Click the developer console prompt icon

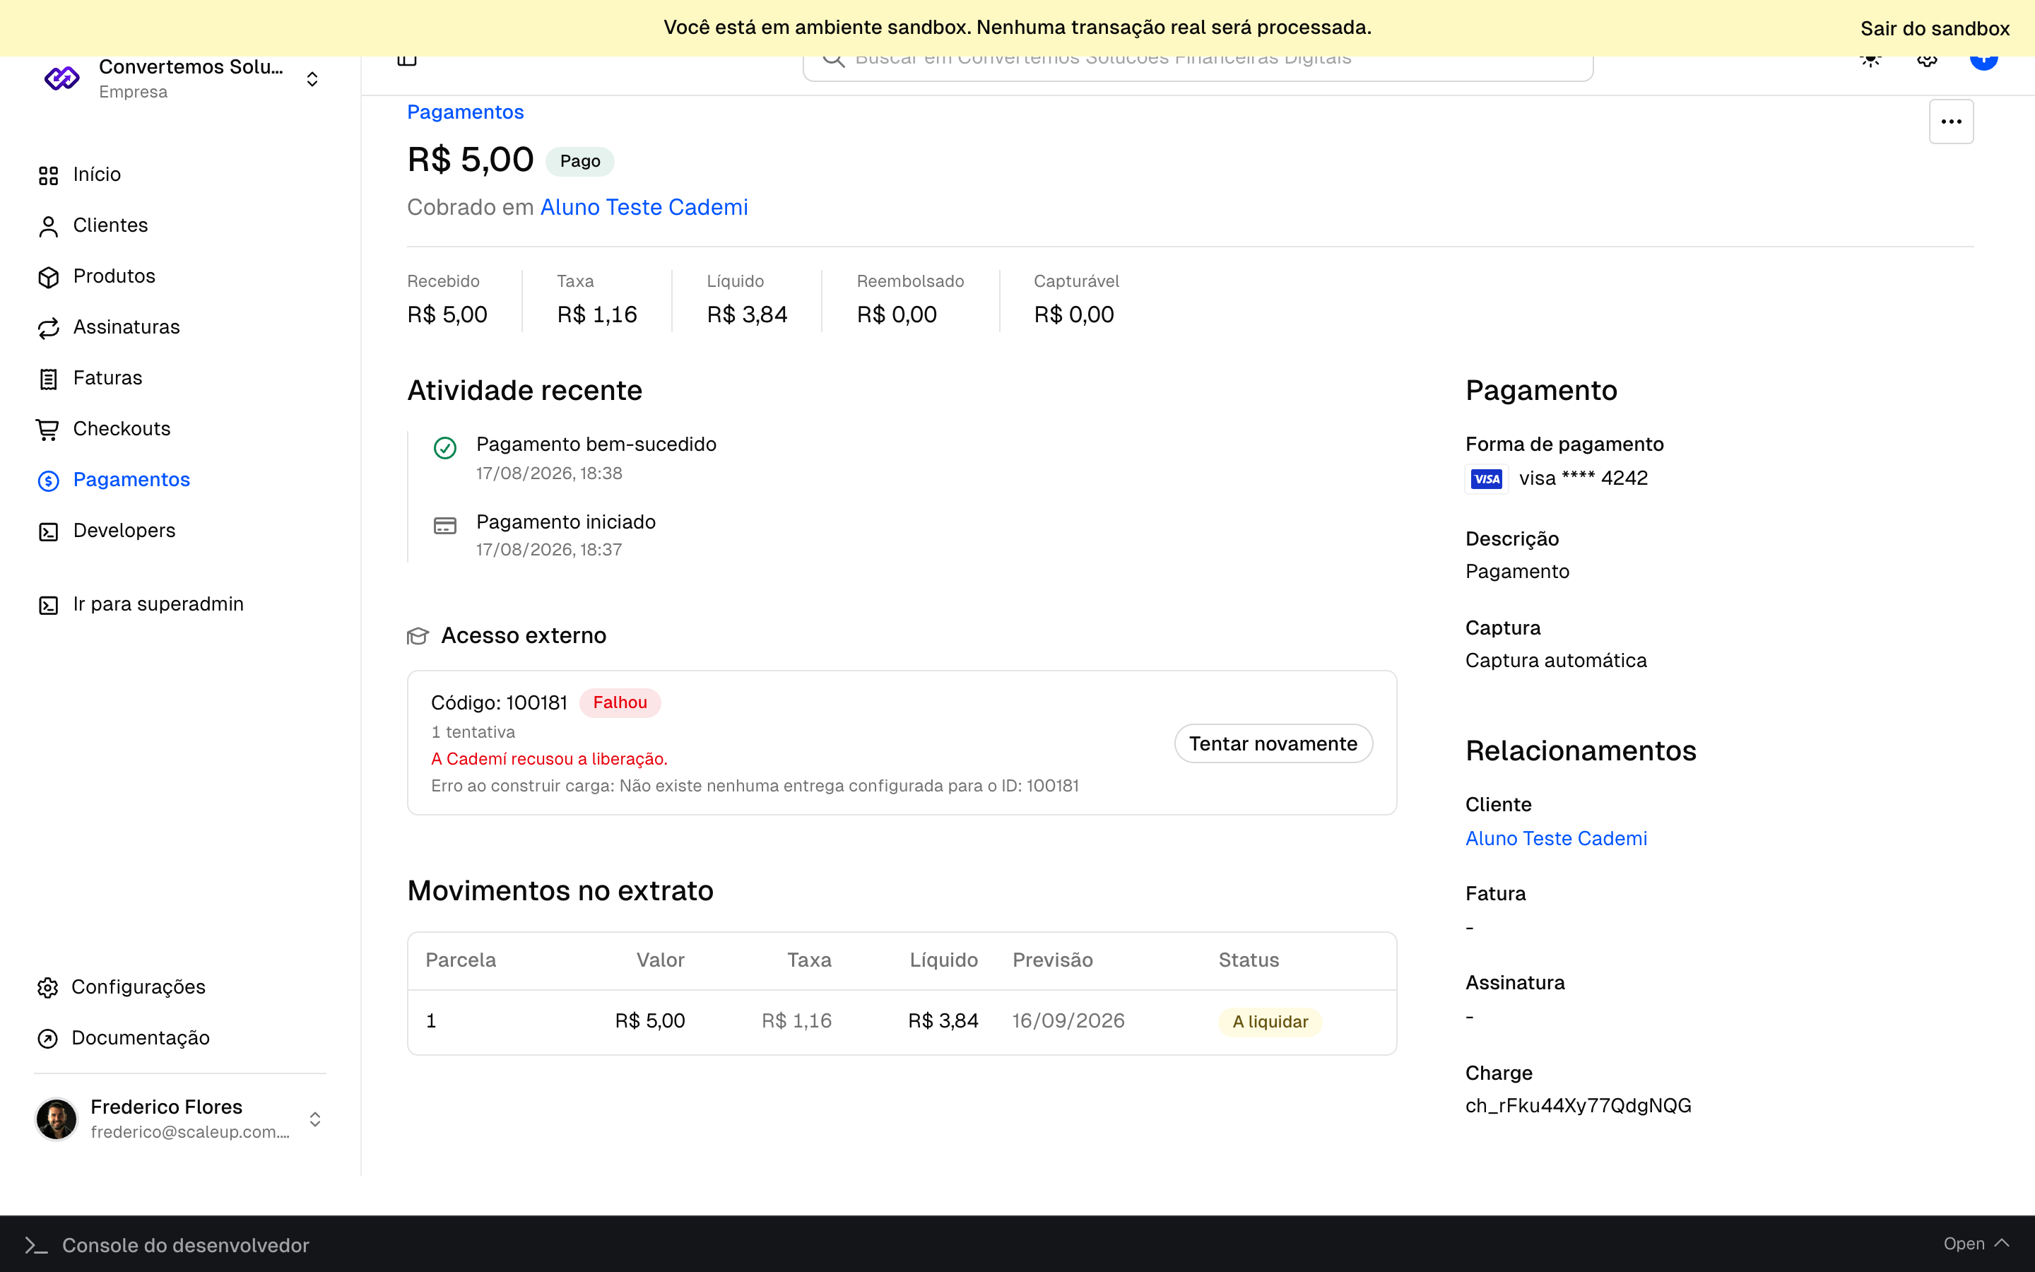[x=36, y=1245]
